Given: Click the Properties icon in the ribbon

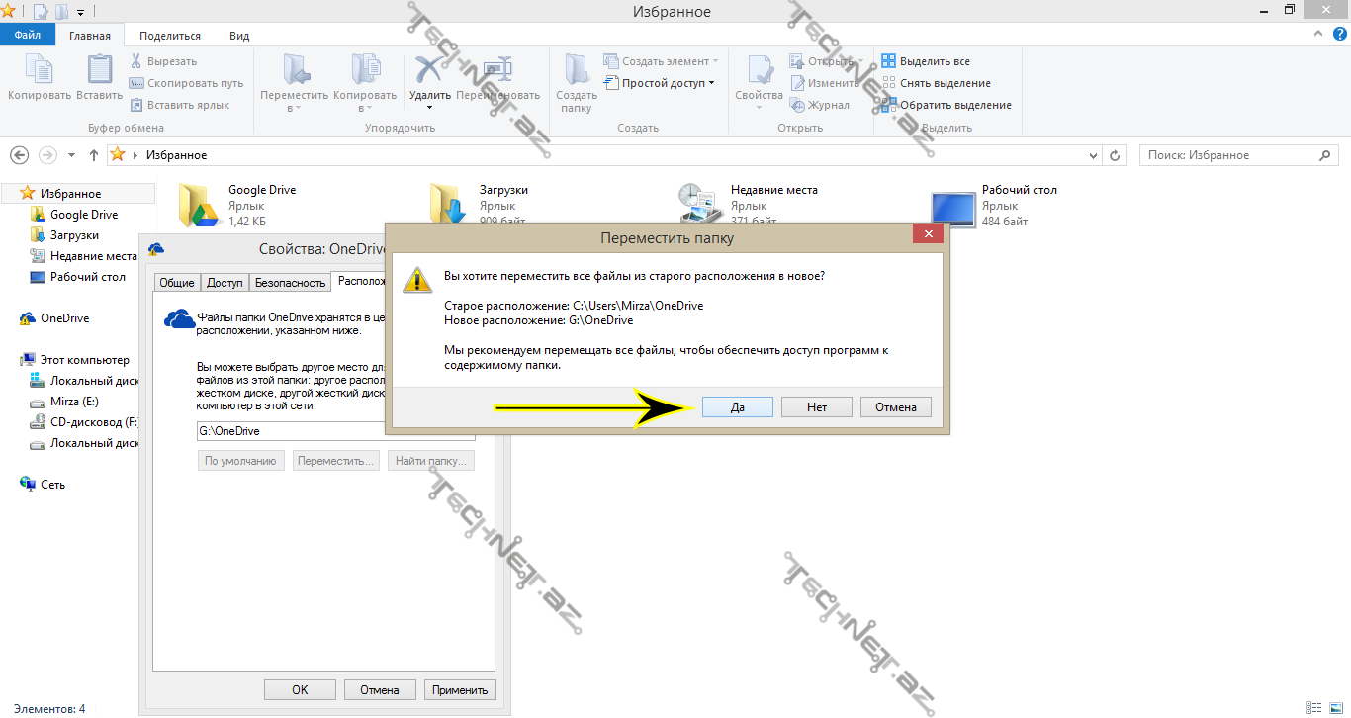Looking at the screenshot, I should tap(759, 71).
